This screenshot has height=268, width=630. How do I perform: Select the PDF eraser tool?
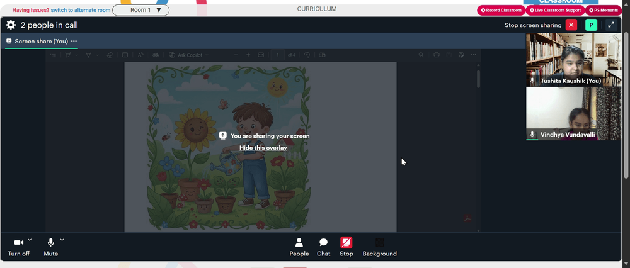110,55
